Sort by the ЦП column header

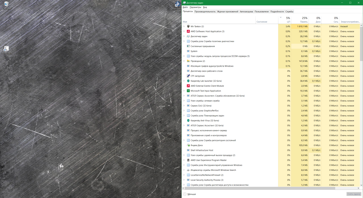tap(285, 20)
